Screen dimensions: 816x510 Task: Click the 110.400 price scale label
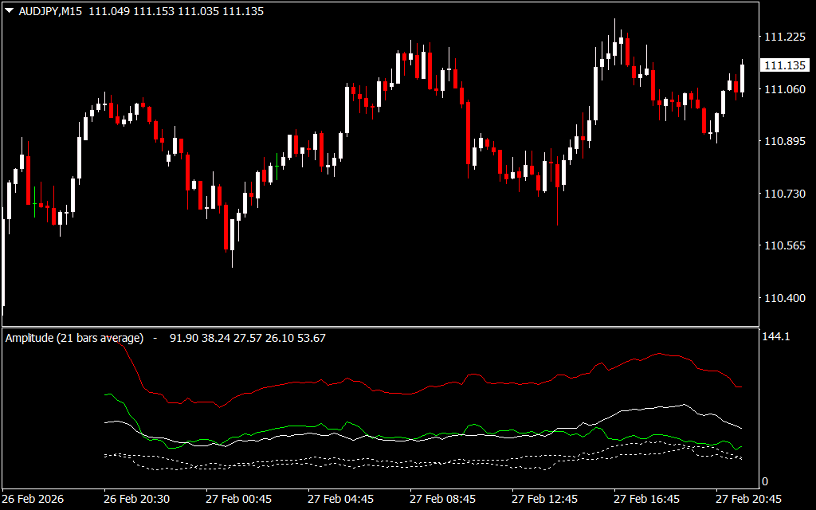[x=783, y=299]
